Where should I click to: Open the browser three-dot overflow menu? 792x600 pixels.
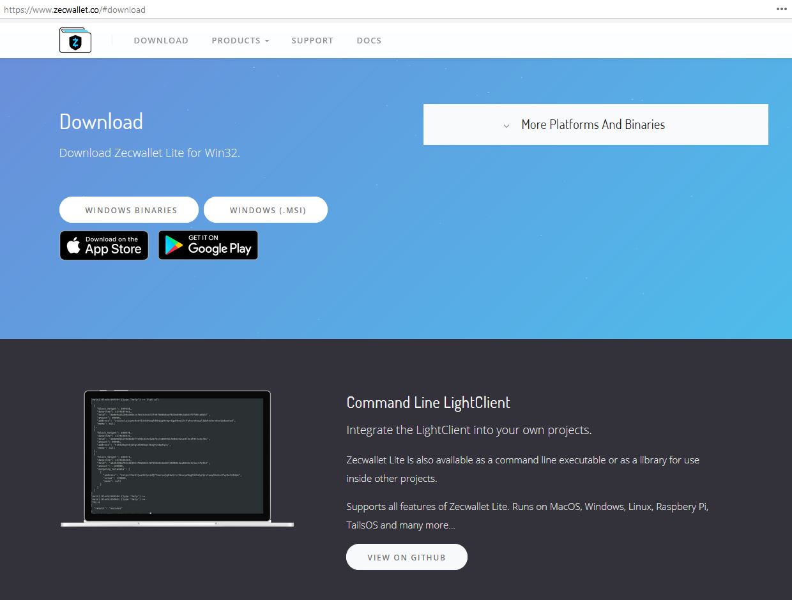(x=781, y=10)
